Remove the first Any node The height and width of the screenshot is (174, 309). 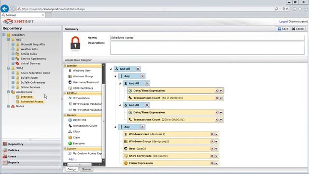[142, 76]
